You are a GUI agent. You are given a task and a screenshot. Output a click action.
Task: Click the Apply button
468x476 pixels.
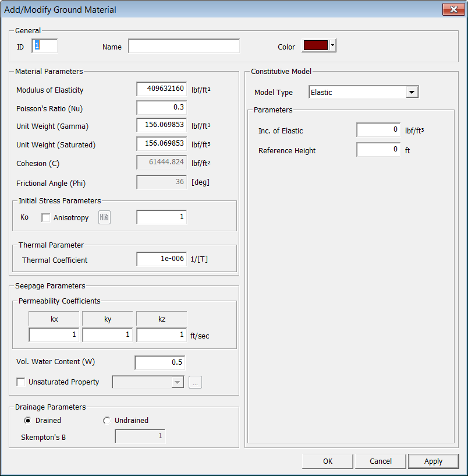[433, 461]
